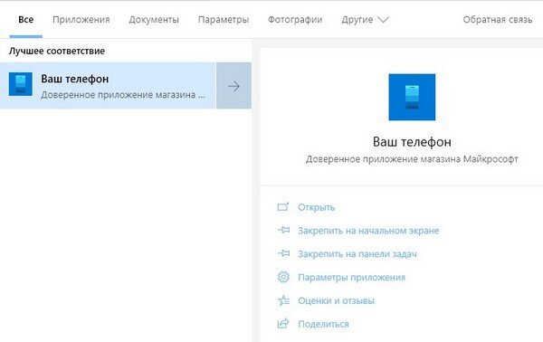The width and height of the screenshot is (543, 342).
Task: Expand the result details with the arrow button
Action: tap(233, 86)
